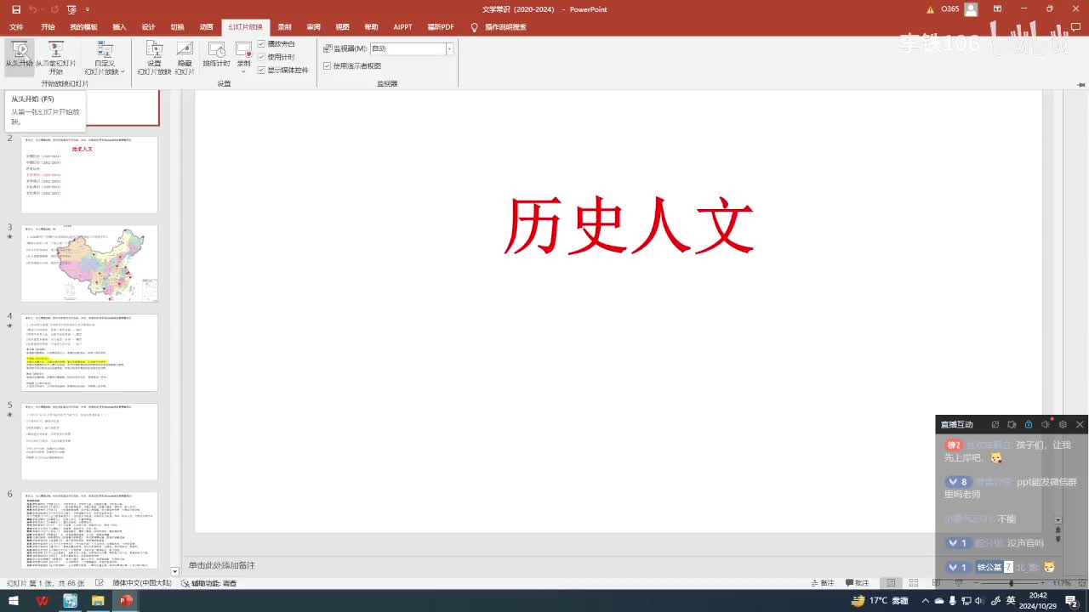The height and width of the screenshot is (612, 1089).
Task: Switch to the 动画 (Animations) tab
Action: click(206, 27)
